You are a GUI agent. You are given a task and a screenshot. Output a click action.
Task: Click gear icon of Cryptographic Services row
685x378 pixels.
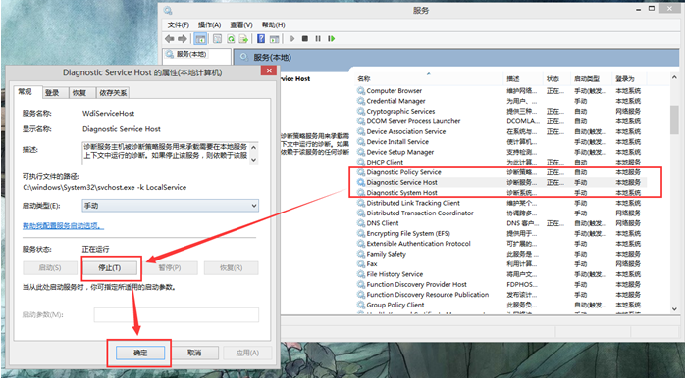[x=361, y=112]
